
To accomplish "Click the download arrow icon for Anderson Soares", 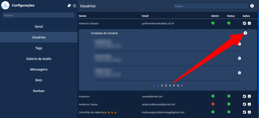I will tap(249, 104).
